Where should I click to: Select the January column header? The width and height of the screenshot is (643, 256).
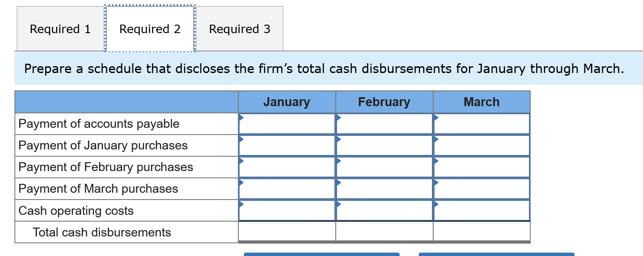(287, 101)
